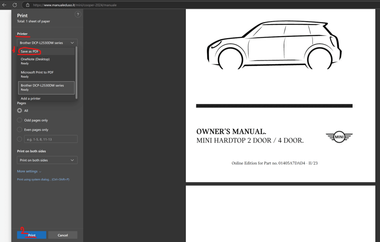Choose Add a printer entry
The height and width of the screenshot is (242, 380).
pos(31,99)
